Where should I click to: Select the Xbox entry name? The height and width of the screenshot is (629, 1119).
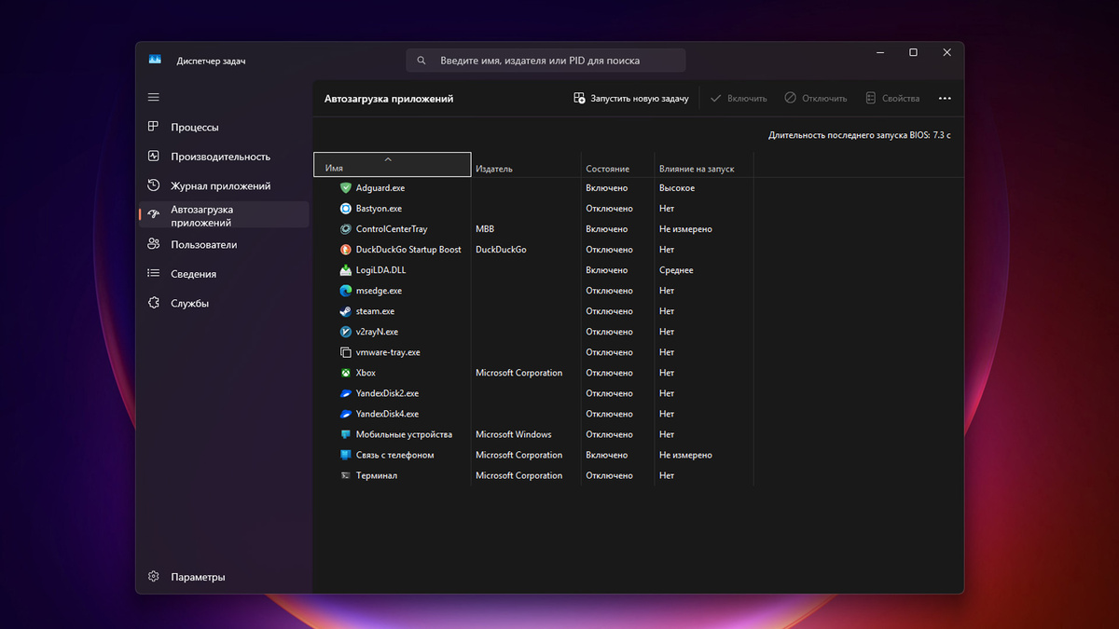(366, 373)
